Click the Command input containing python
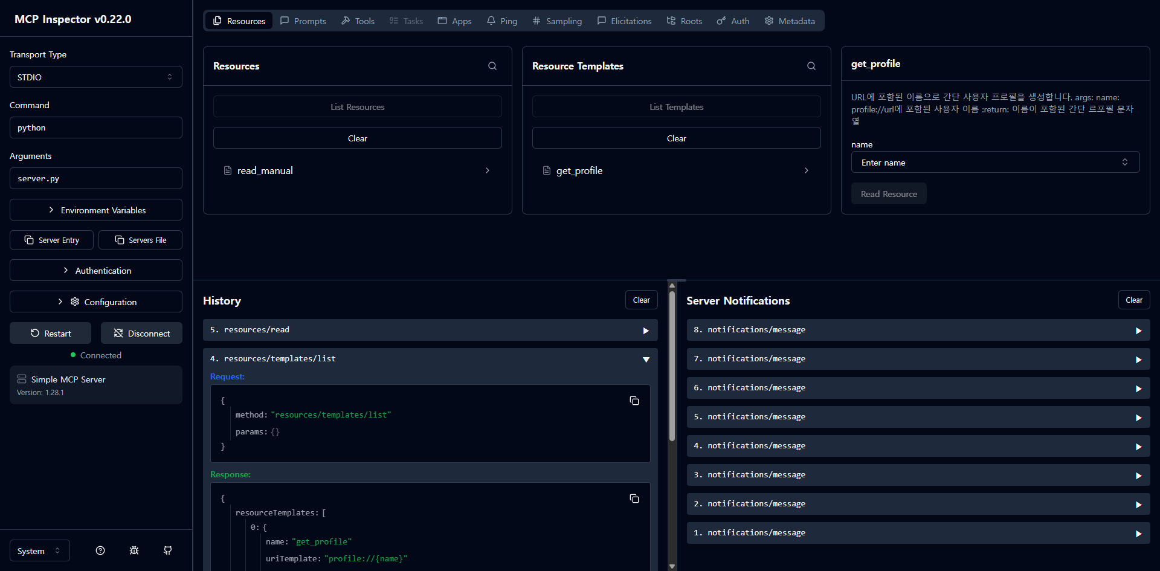Screen dimensions: 1160x571 pyautogui.click(x=96, y=127)
